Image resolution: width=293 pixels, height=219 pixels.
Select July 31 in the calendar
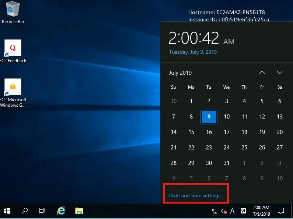coord(226,163)
